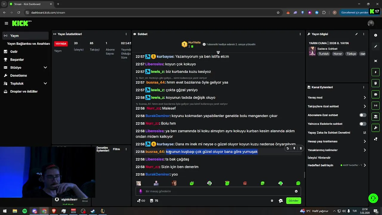The image size is (382, 215).
Task: Open the shop icon showing 75
Action: click(x=154, y=201)
